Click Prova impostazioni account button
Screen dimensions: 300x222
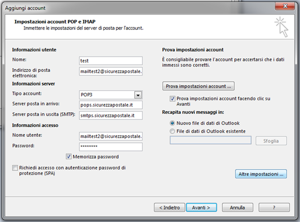198,86
